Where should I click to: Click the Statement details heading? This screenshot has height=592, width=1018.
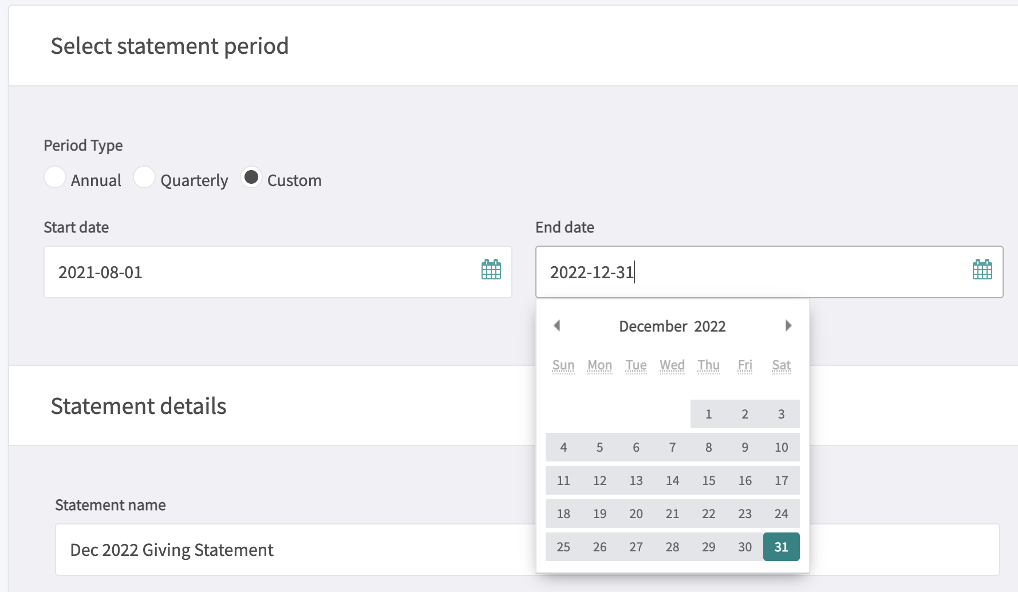point(138,406)
